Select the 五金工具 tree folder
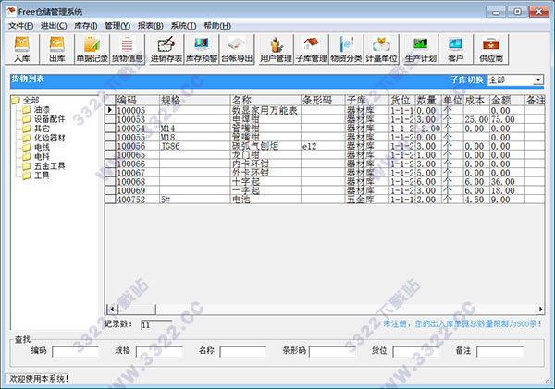Image resolution: width=555 pixels, height=389 pixels. tap(51, 164)
